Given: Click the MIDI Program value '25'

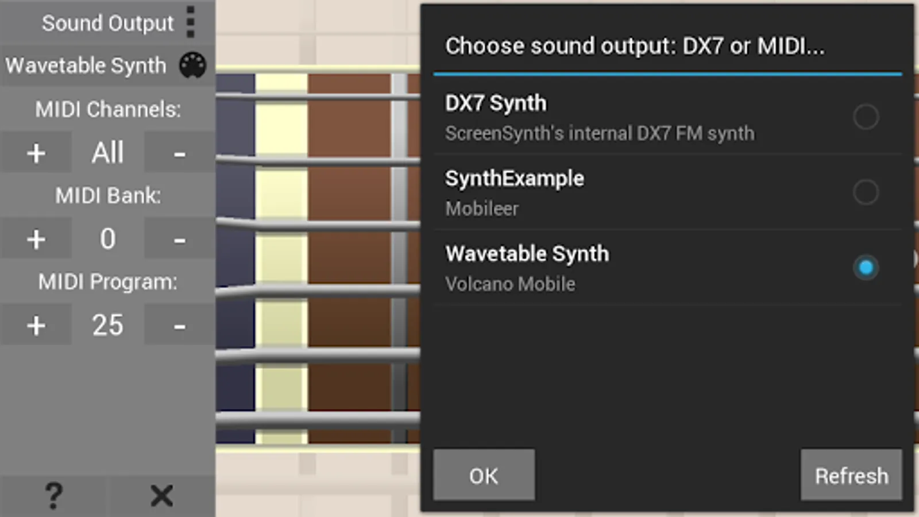Looking at the screenshot, I should point(108,325).
